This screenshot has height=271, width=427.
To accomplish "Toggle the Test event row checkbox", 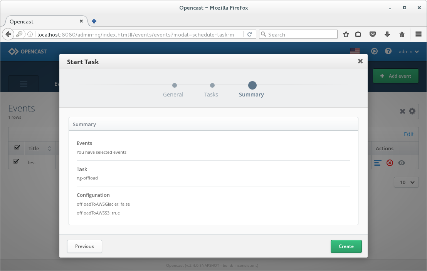I will [16, 161].
